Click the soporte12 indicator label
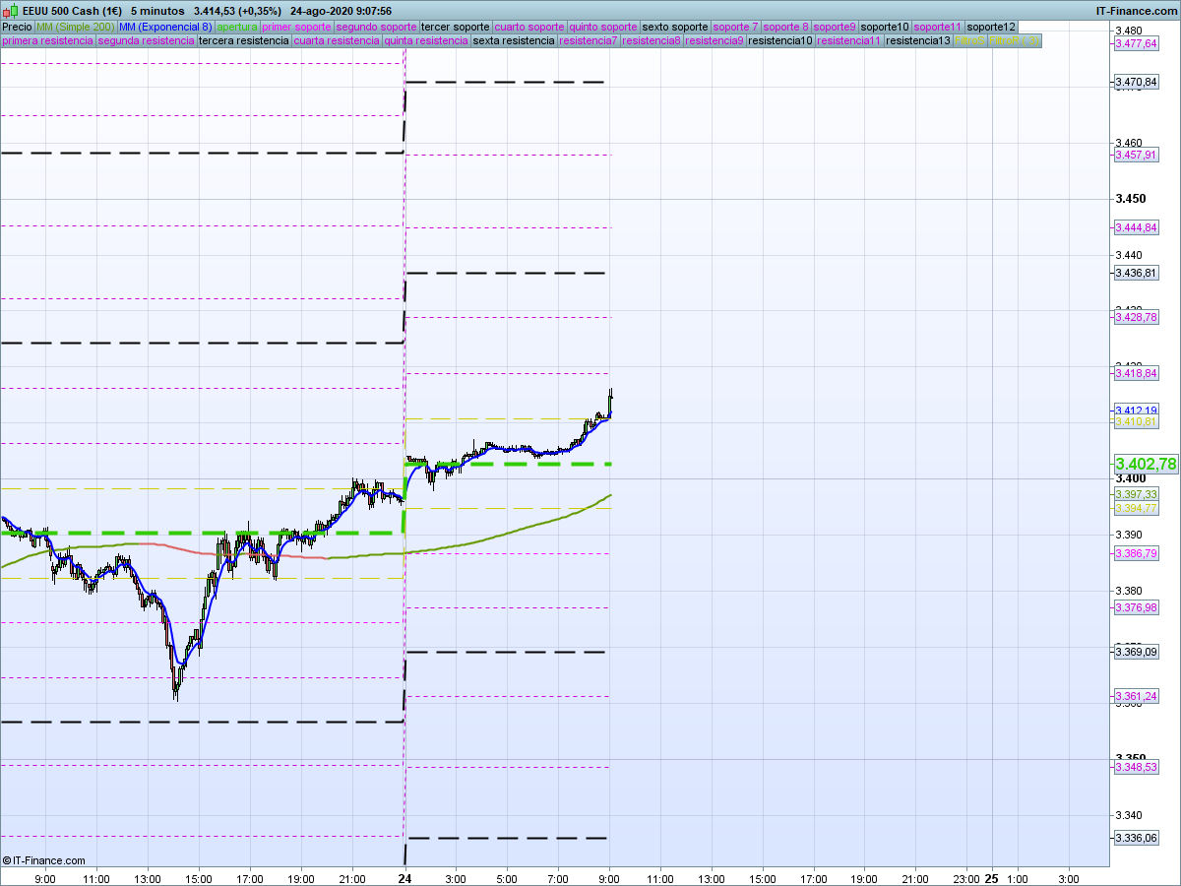The width and height of the screenshot is (1181, 886). 991,27
